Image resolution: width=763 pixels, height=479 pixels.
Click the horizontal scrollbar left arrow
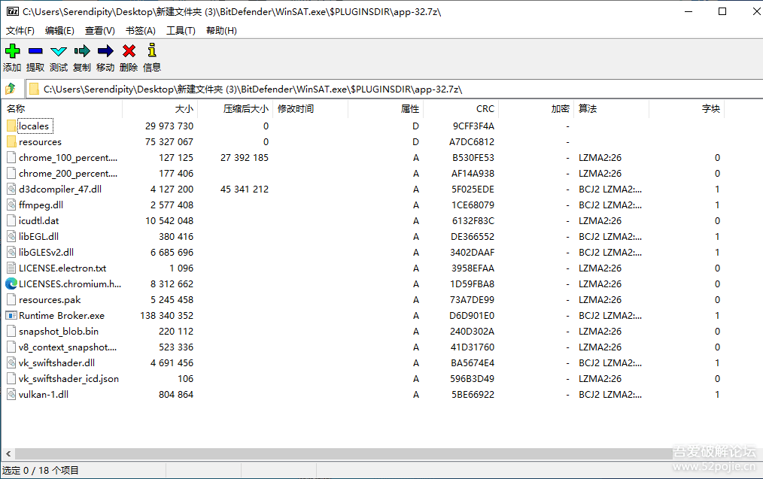8,453
